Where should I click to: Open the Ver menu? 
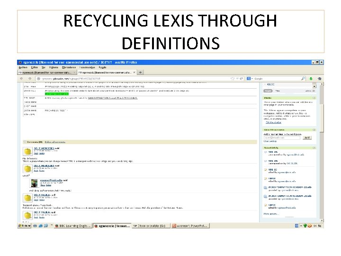(x=43, y=67)
